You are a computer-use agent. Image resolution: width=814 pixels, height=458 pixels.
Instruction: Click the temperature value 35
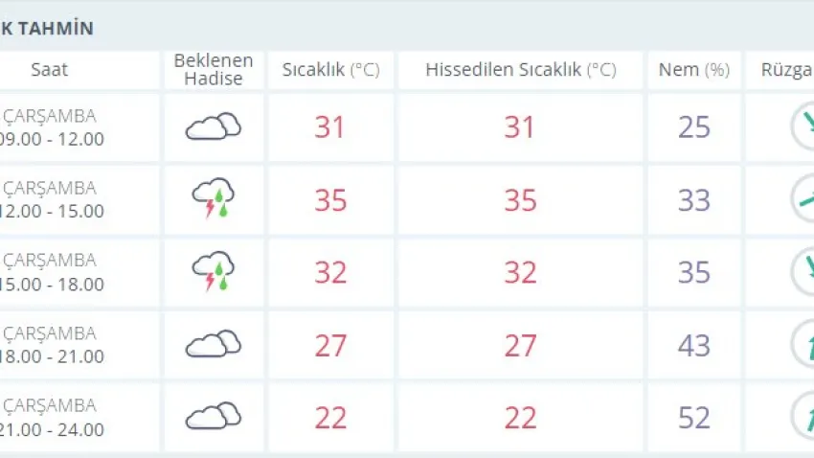pos(330,200)
